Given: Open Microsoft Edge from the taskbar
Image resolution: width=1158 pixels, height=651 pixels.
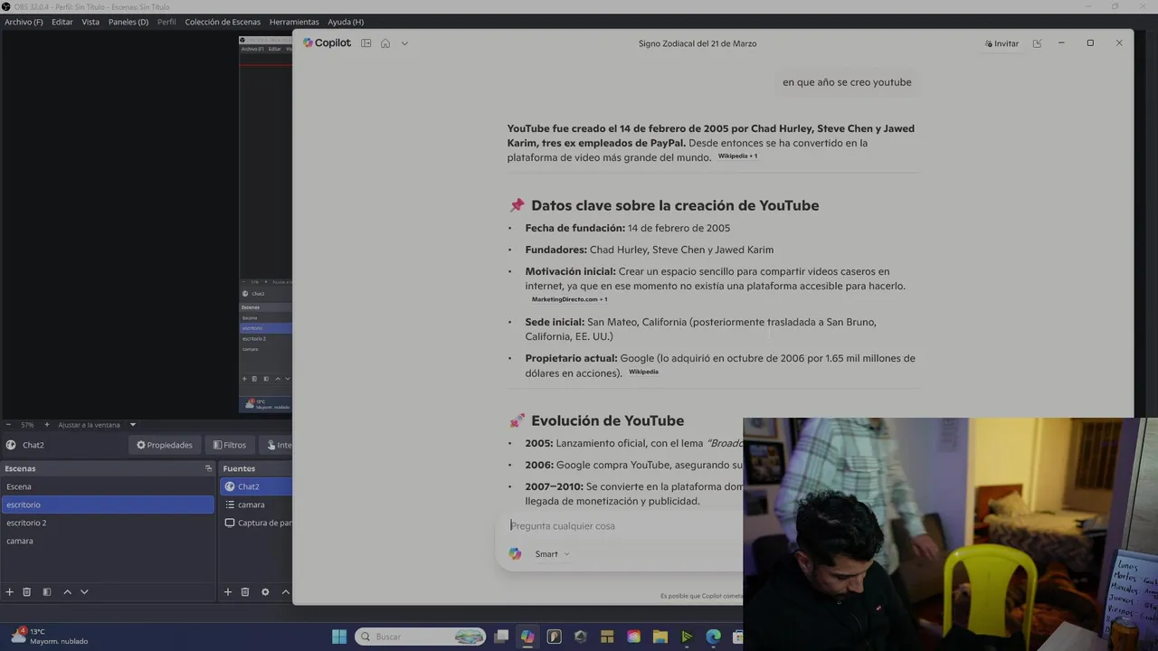Looking at the screenshot, I should pos(713,637).
